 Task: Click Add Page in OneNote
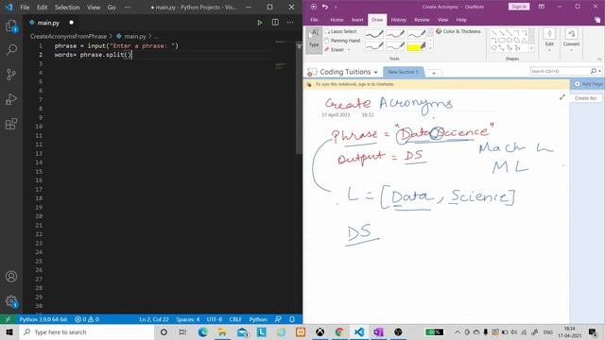[588, 84]
